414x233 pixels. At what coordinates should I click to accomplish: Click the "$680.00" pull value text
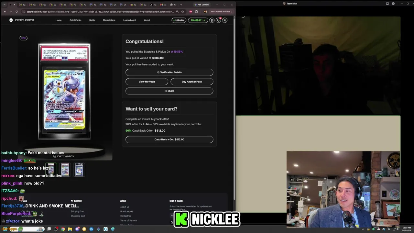click(158, 58)
